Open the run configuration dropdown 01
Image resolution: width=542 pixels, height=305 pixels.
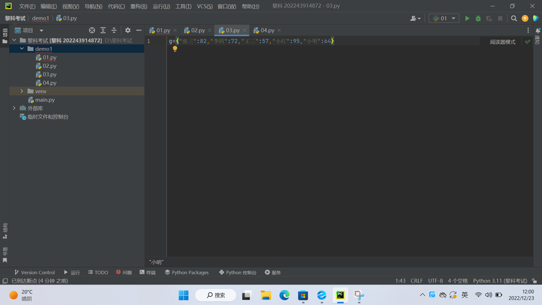pos(444,18)
